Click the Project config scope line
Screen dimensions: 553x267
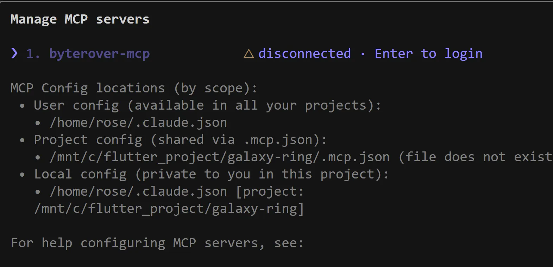[x=180, y=140]
